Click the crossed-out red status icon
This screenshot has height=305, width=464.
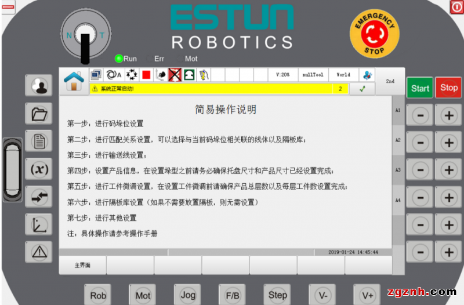click(175, 75)
